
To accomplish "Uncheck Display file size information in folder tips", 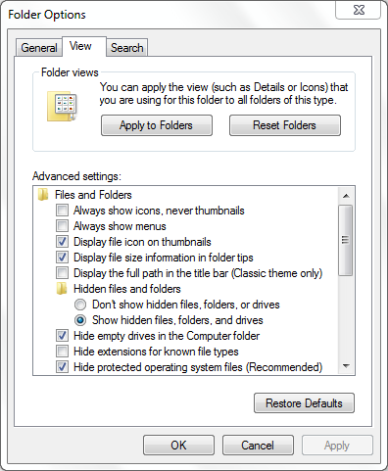I will point(62,258).
